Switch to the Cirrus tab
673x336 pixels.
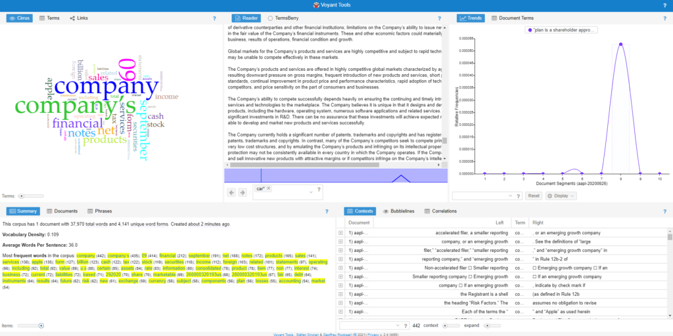(19, 18)
